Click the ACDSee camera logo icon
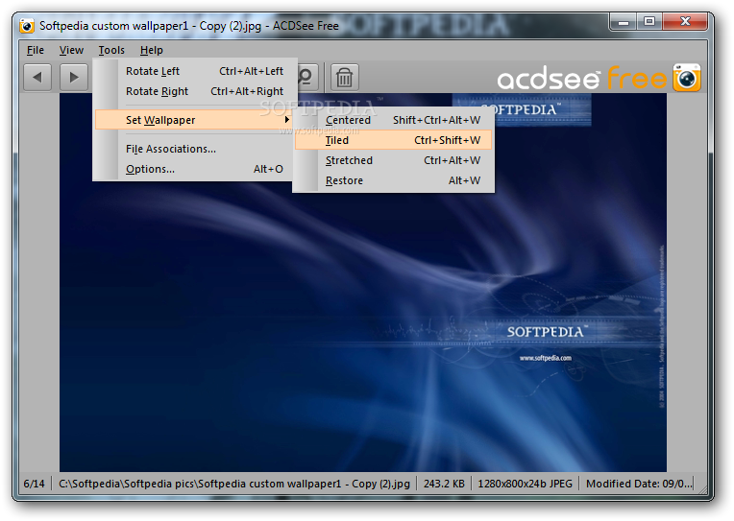Screen dimensions: 734x521 [x=687, y=77]
